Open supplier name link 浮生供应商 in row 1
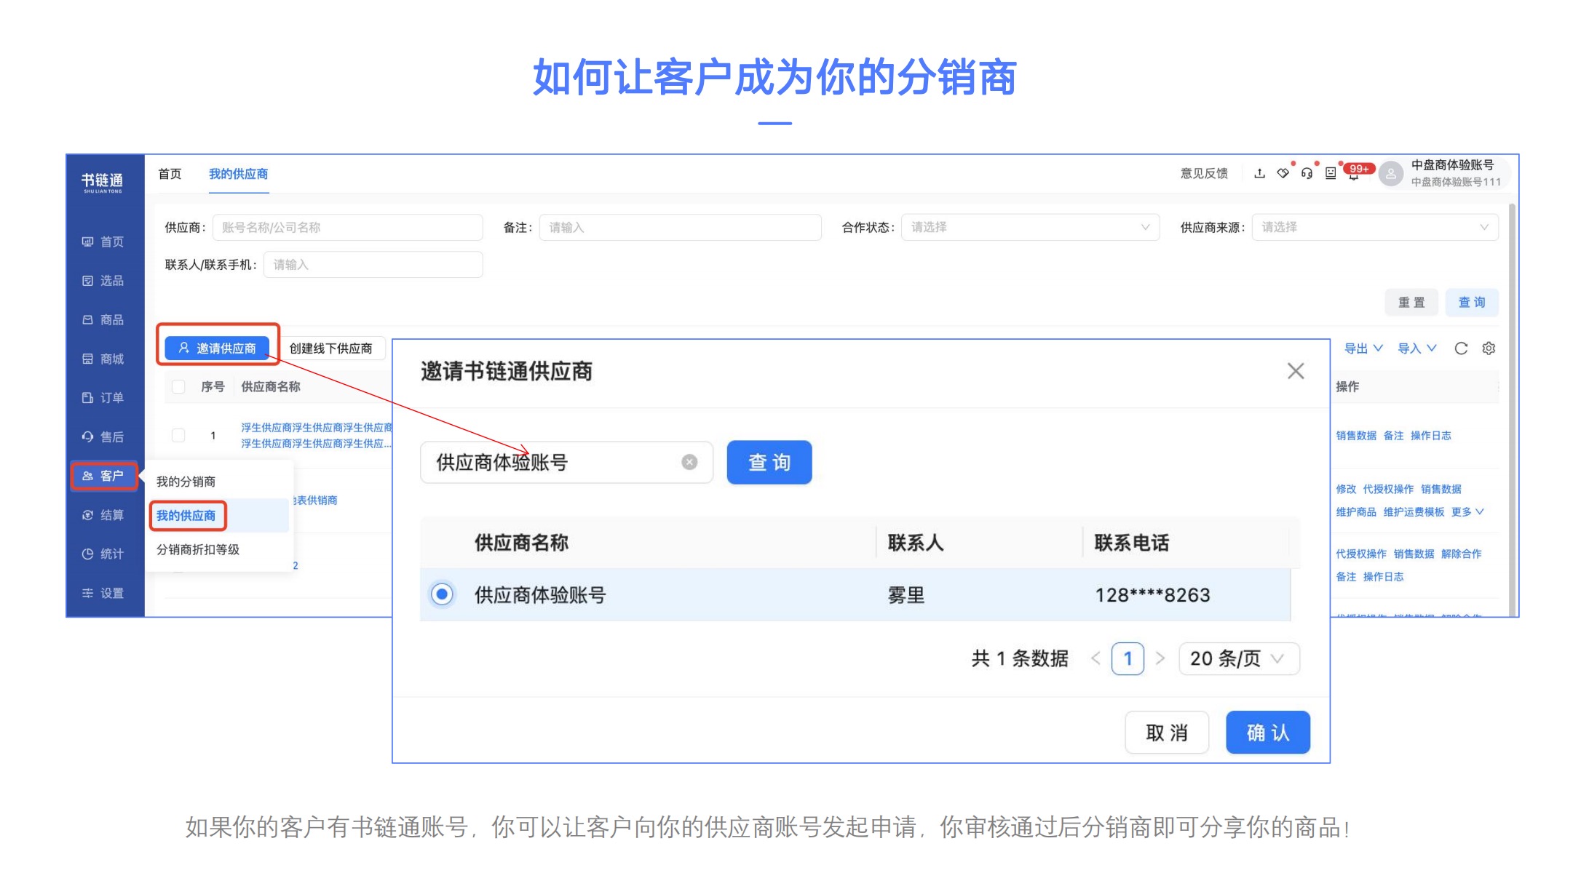The width and height of the screenshot is (1581, 889). (317, 435)
